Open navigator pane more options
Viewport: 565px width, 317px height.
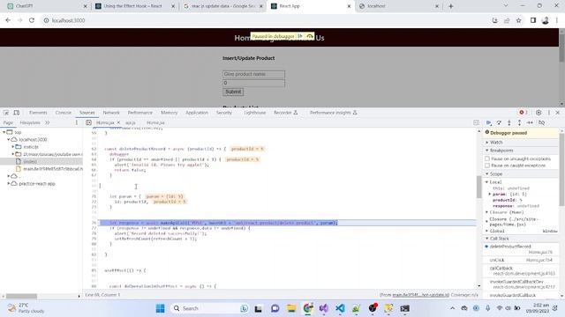coord(77,122)
